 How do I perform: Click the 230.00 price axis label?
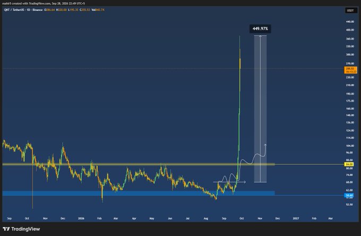pyautogui.click(x=350, y=78)
